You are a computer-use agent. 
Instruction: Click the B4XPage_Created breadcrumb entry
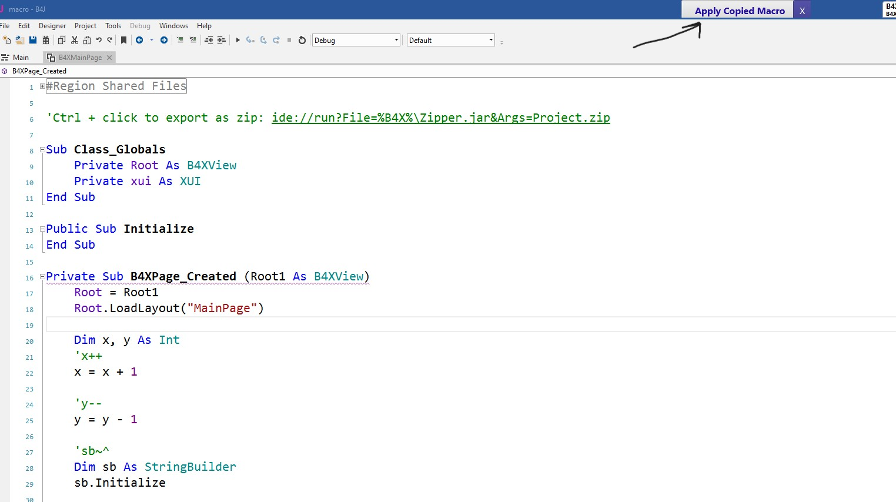(39, 71)
